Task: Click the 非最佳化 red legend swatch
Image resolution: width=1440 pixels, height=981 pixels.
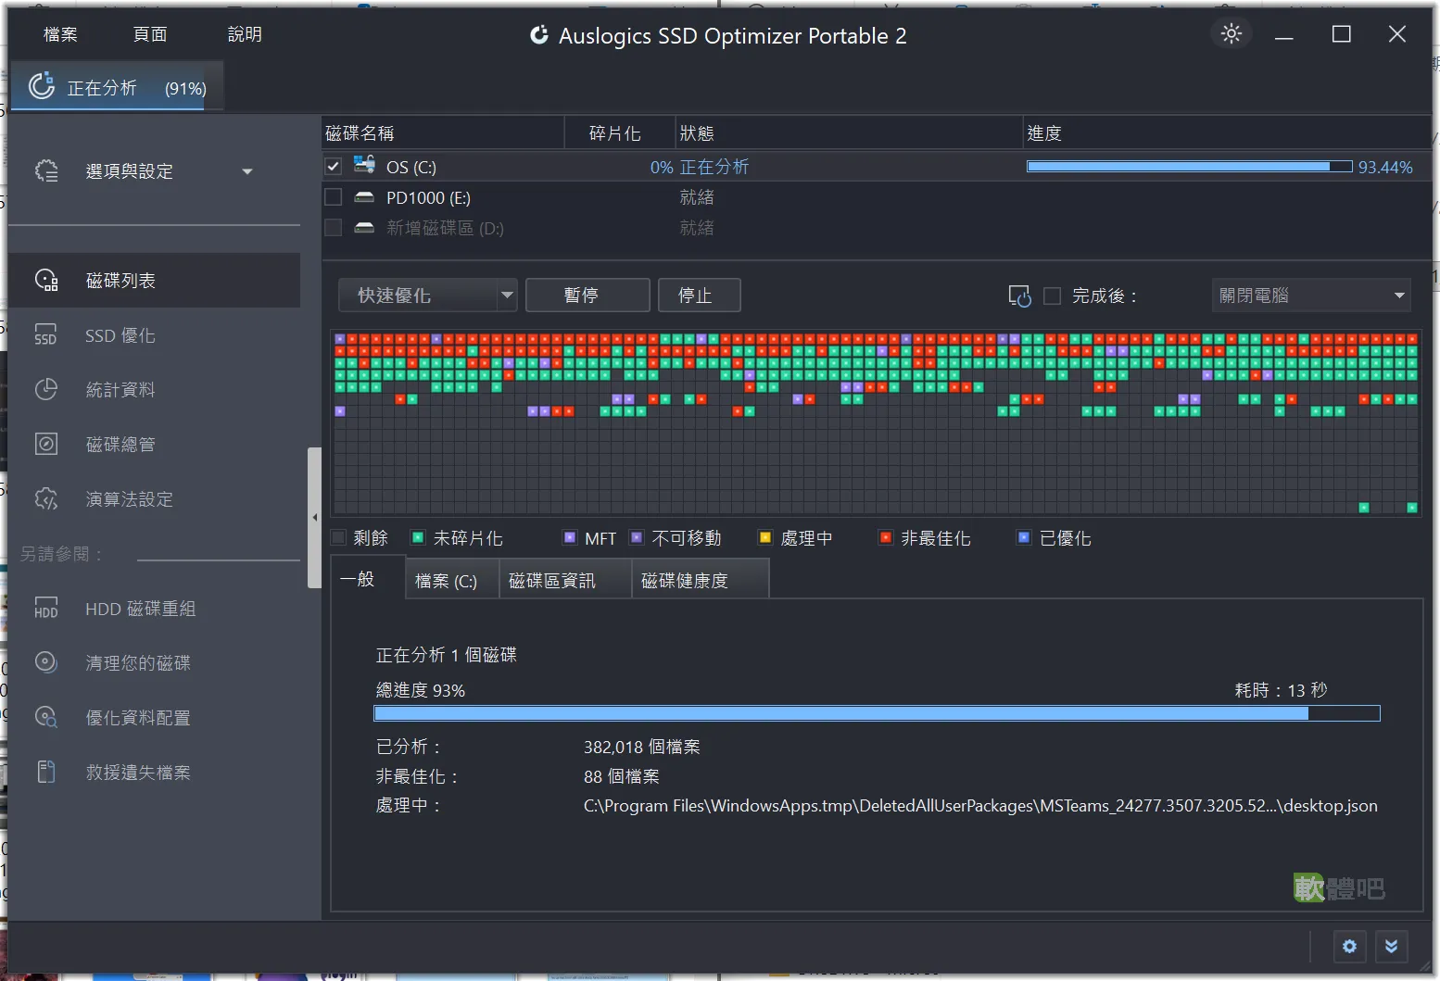Action: pos(886,537)
